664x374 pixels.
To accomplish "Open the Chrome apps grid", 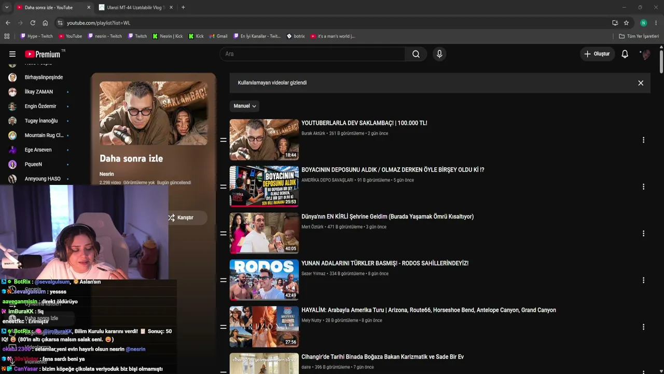I will 7,36.
